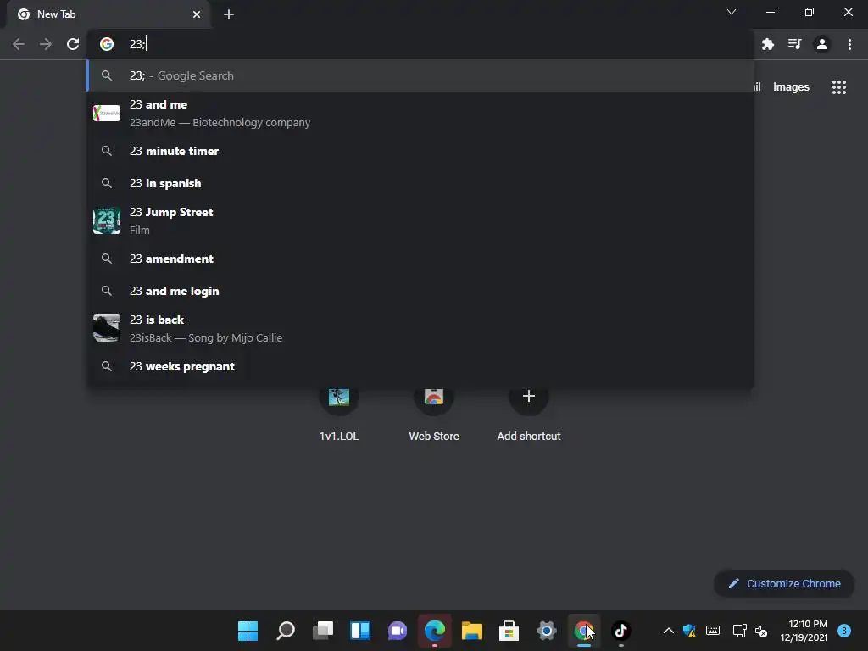Open the Windows Start menu
The height and width of the screenshot is (651, 868).
coord(248,631)
